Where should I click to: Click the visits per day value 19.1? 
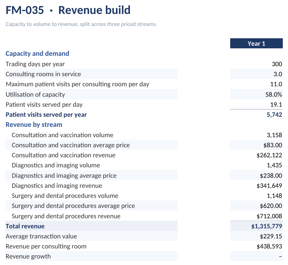point(276,104)
